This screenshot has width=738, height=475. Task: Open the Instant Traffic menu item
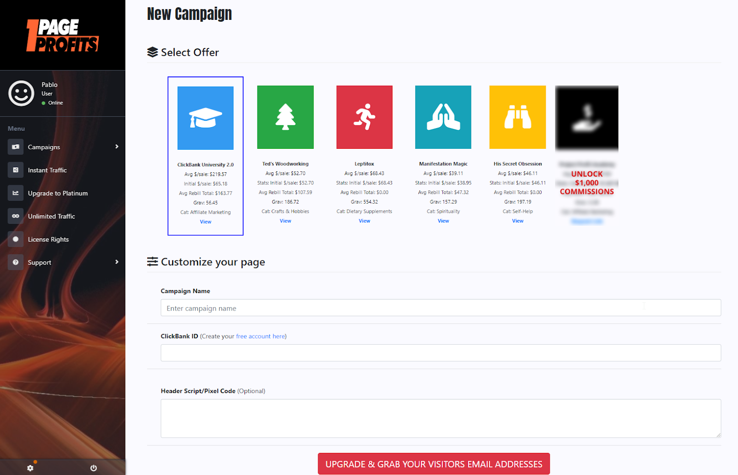47,170
